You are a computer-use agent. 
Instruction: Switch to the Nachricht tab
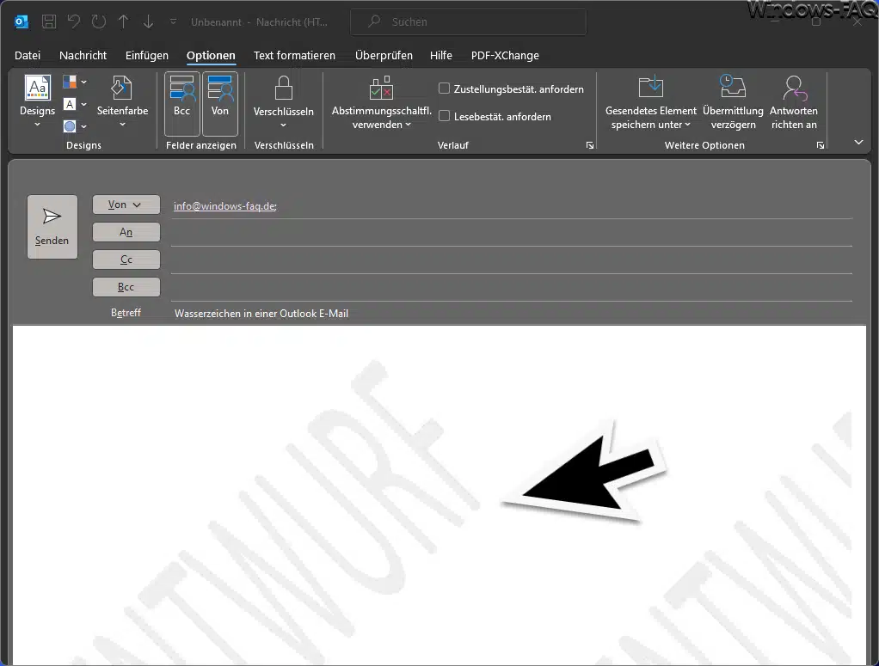click(83, 56)
